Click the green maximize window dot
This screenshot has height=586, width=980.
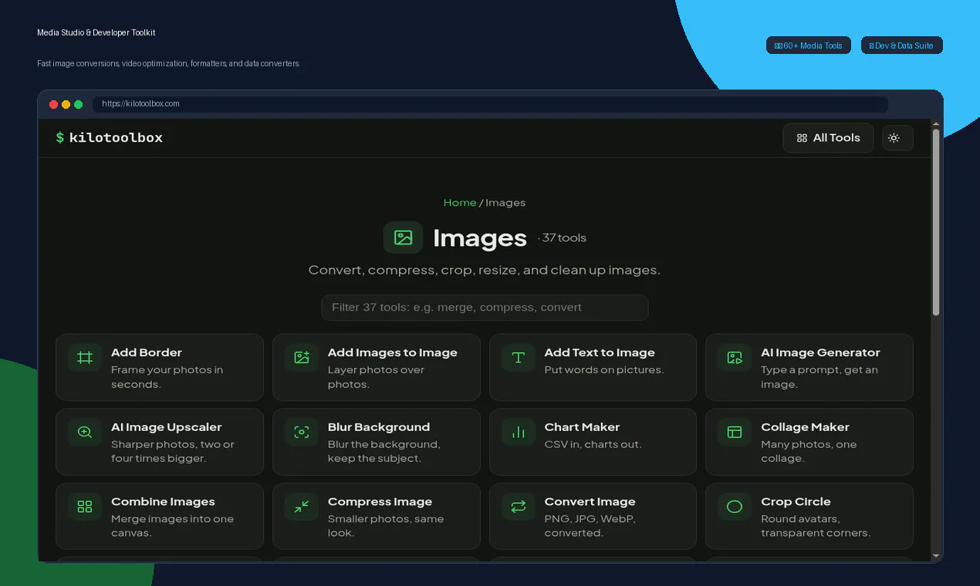[x=79, y=104]
